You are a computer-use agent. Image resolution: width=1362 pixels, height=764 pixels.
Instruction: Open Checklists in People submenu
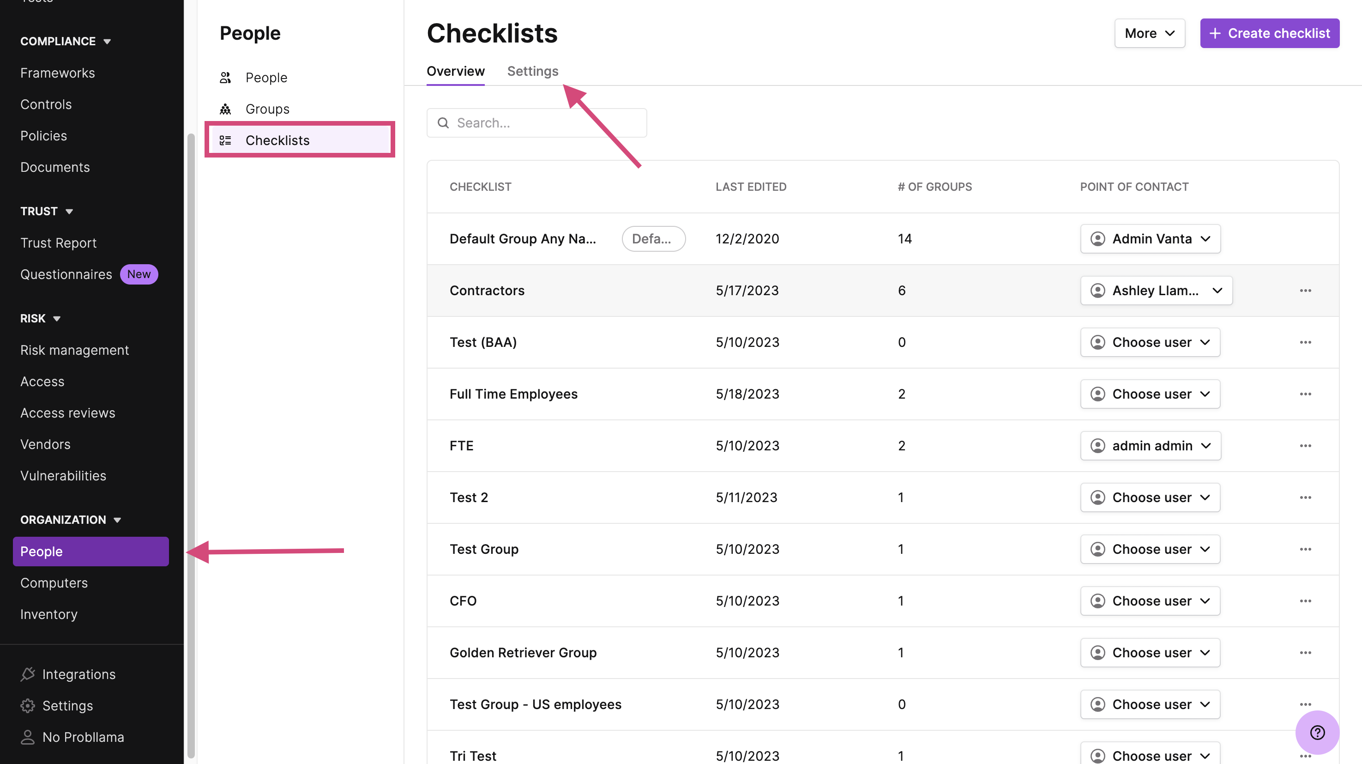coord(300,140)
